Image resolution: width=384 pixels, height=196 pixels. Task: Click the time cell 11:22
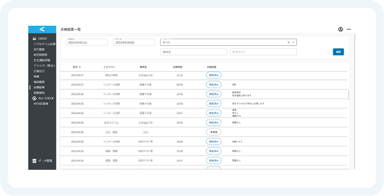pyautogui.click(x=180, y=76)
